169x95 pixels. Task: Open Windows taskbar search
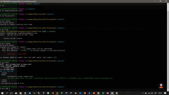tap(7, 93)
